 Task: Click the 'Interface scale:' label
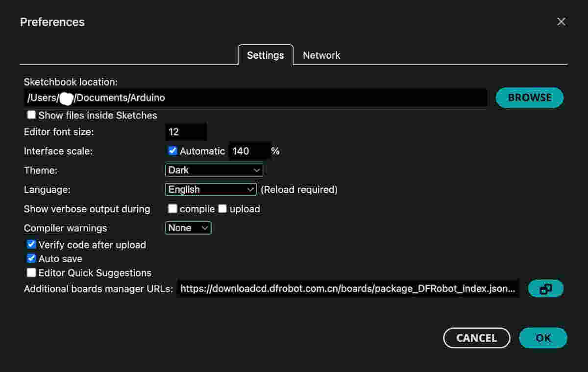point(58,151)
